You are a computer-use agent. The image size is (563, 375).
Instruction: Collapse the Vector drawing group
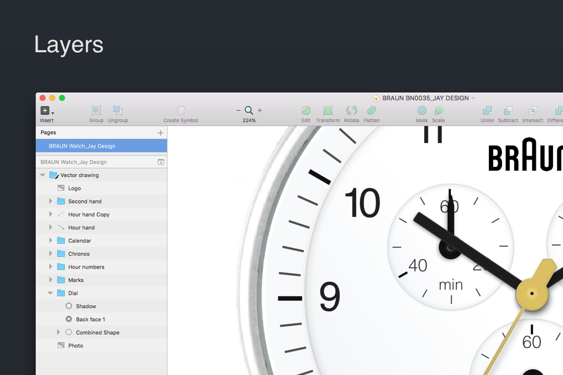coord(43,175)
